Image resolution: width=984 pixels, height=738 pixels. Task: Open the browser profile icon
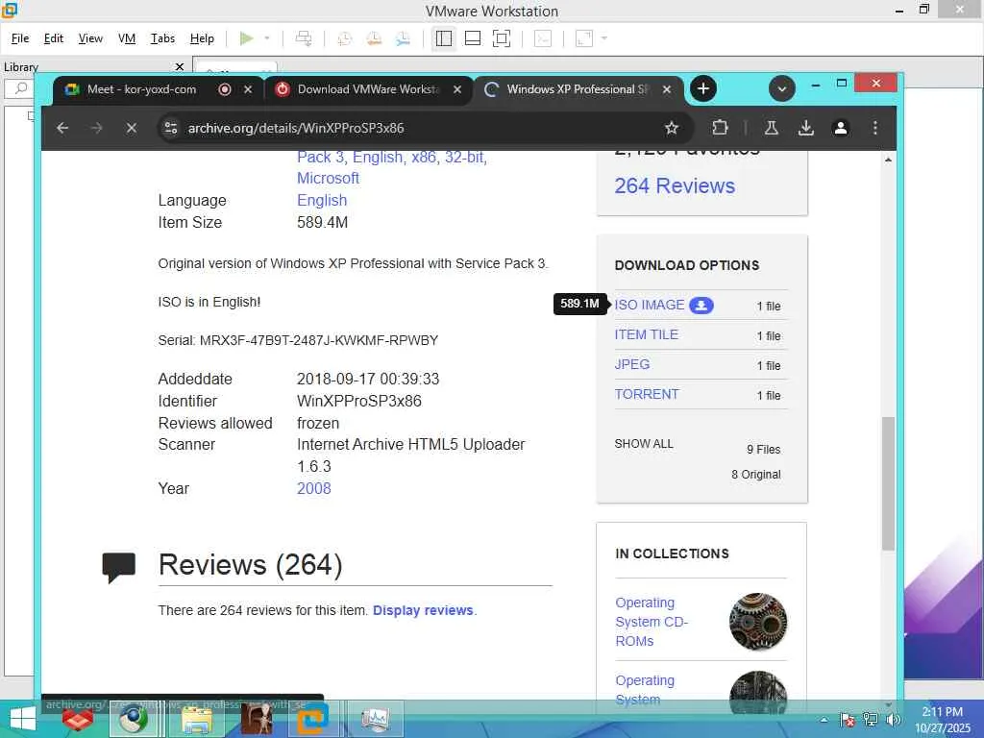click(841, 128)
